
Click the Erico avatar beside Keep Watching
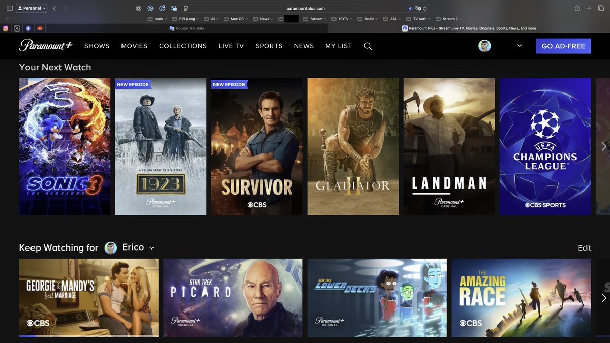point(111,248)
